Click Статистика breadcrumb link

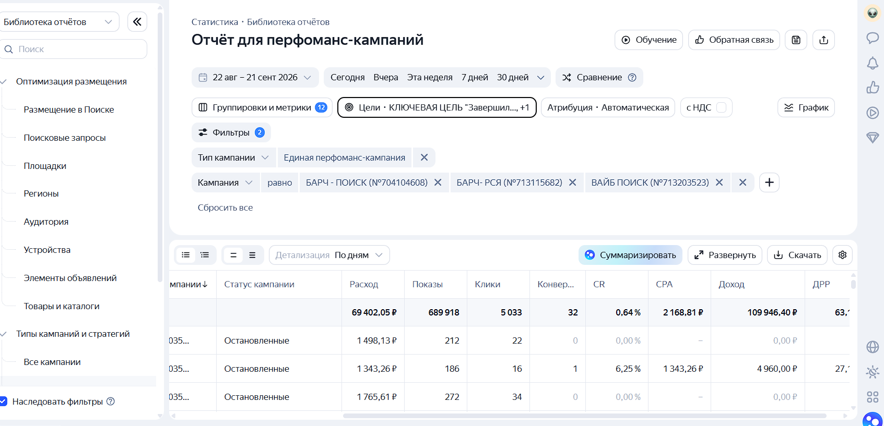click(215, 22)
